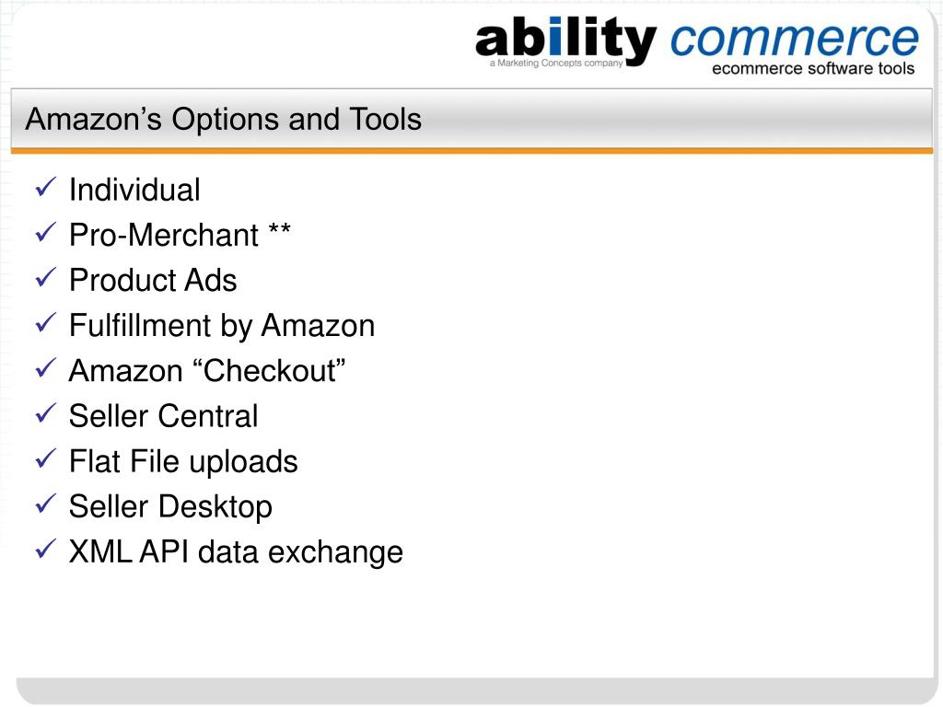Click the Product Ads text

153,280
